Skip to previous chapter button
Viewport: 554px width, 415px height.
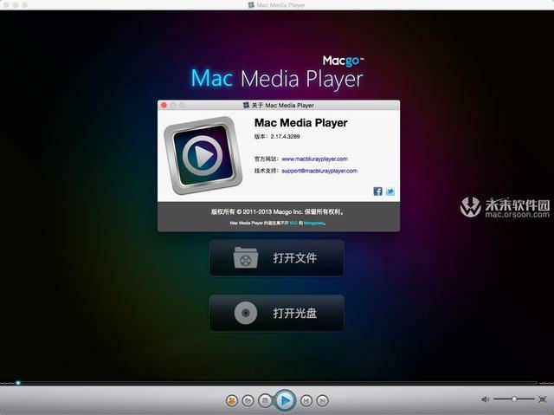tap(306, 400)
